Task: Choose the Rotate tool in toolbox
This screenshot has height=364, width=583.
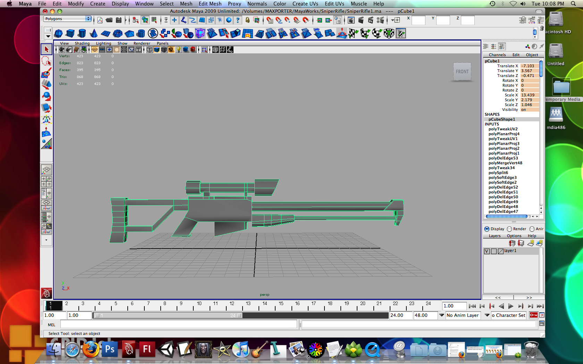Action: tap(47, 97)
